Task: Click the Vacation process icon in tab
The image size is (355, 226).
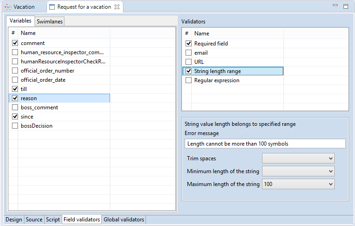Action: 8,7
